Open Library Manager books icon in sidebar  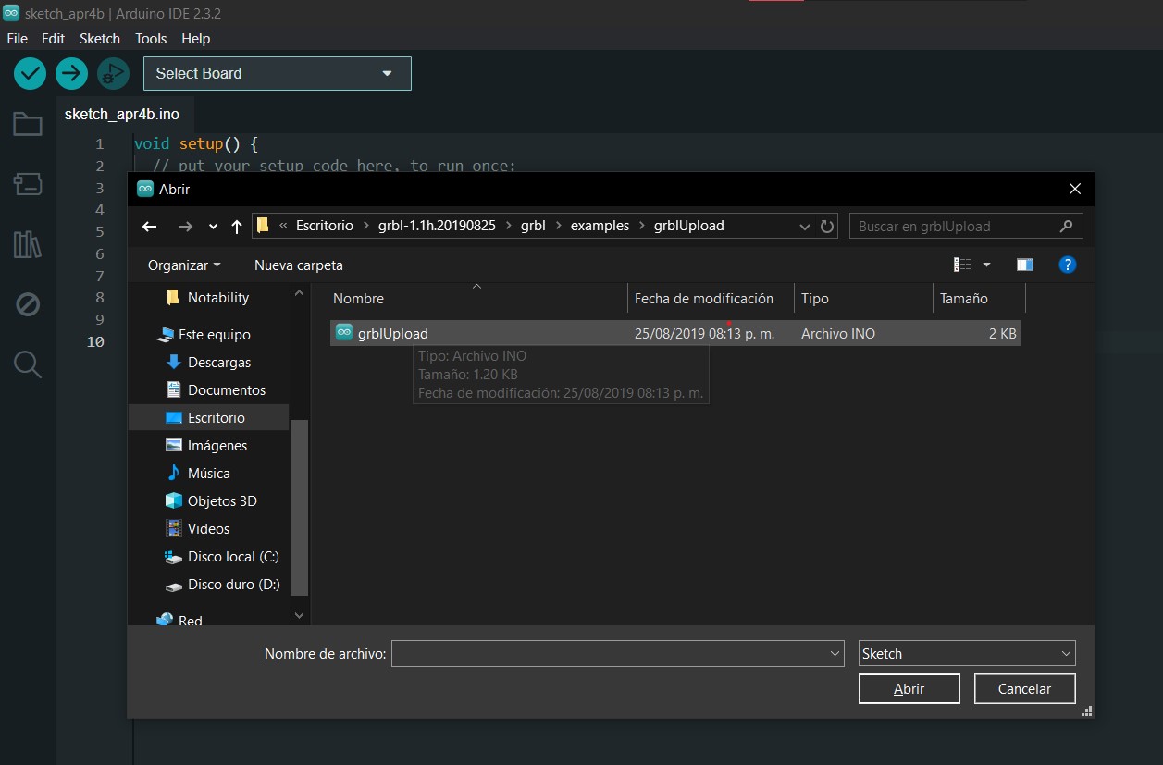pos(27,244)
